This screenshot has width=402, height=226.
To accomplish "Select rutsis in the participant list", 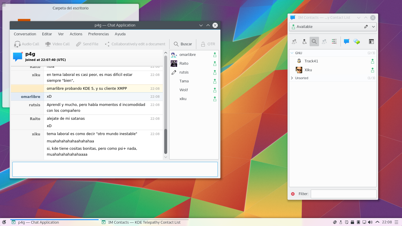I will pyautogui.click(x=194, y=72).
